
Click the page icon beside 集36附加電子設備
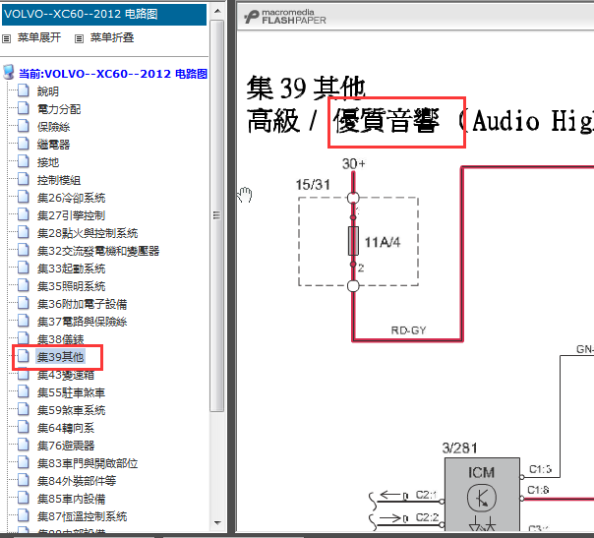pyautogui.click(x=24, y=304)
